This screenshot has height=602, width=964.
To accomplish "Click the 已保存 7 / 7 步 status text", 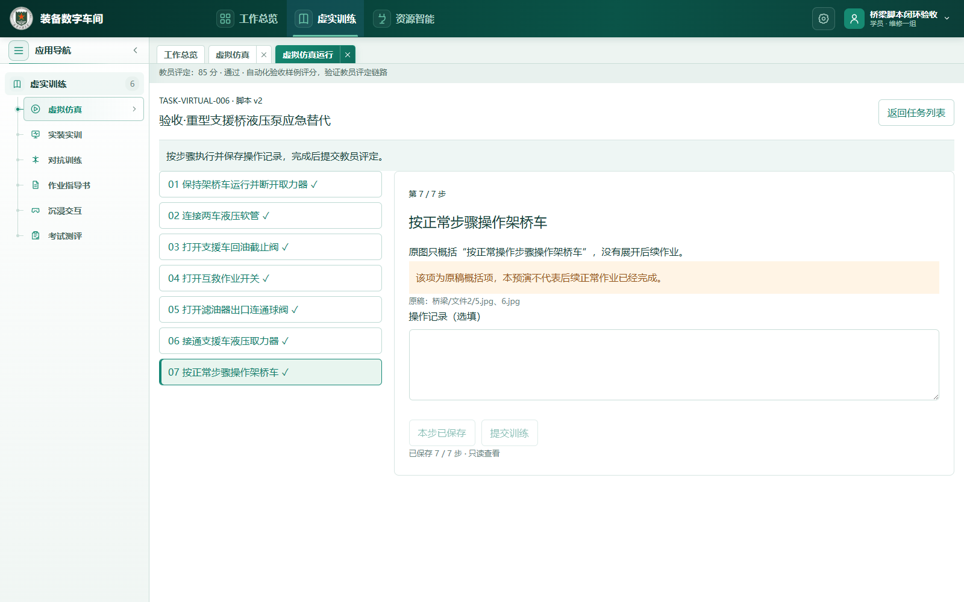I will point(454,453).
